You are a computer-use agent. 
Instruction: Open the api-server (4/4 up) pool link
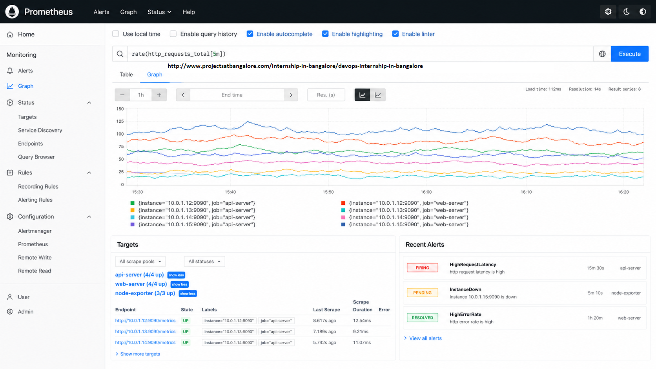tap(139, 275)
